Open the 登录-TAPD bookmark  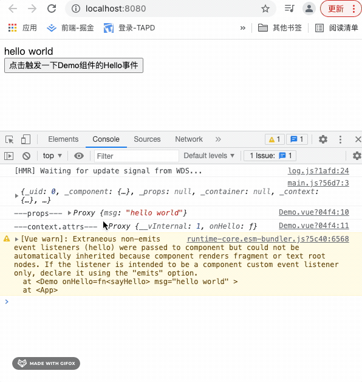(129, 28)
